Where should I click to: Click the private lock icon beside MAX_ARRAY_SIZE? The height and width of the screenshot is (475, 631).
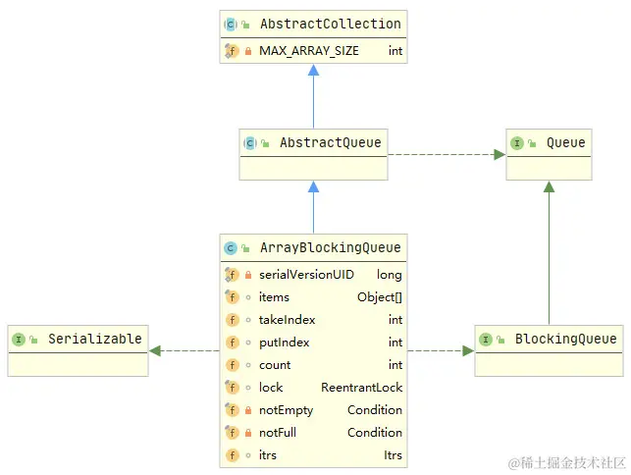[x=248, y=51]
